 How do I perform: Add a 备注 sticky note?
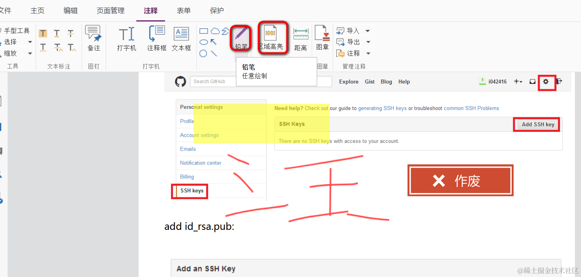(x=93, y=38)
